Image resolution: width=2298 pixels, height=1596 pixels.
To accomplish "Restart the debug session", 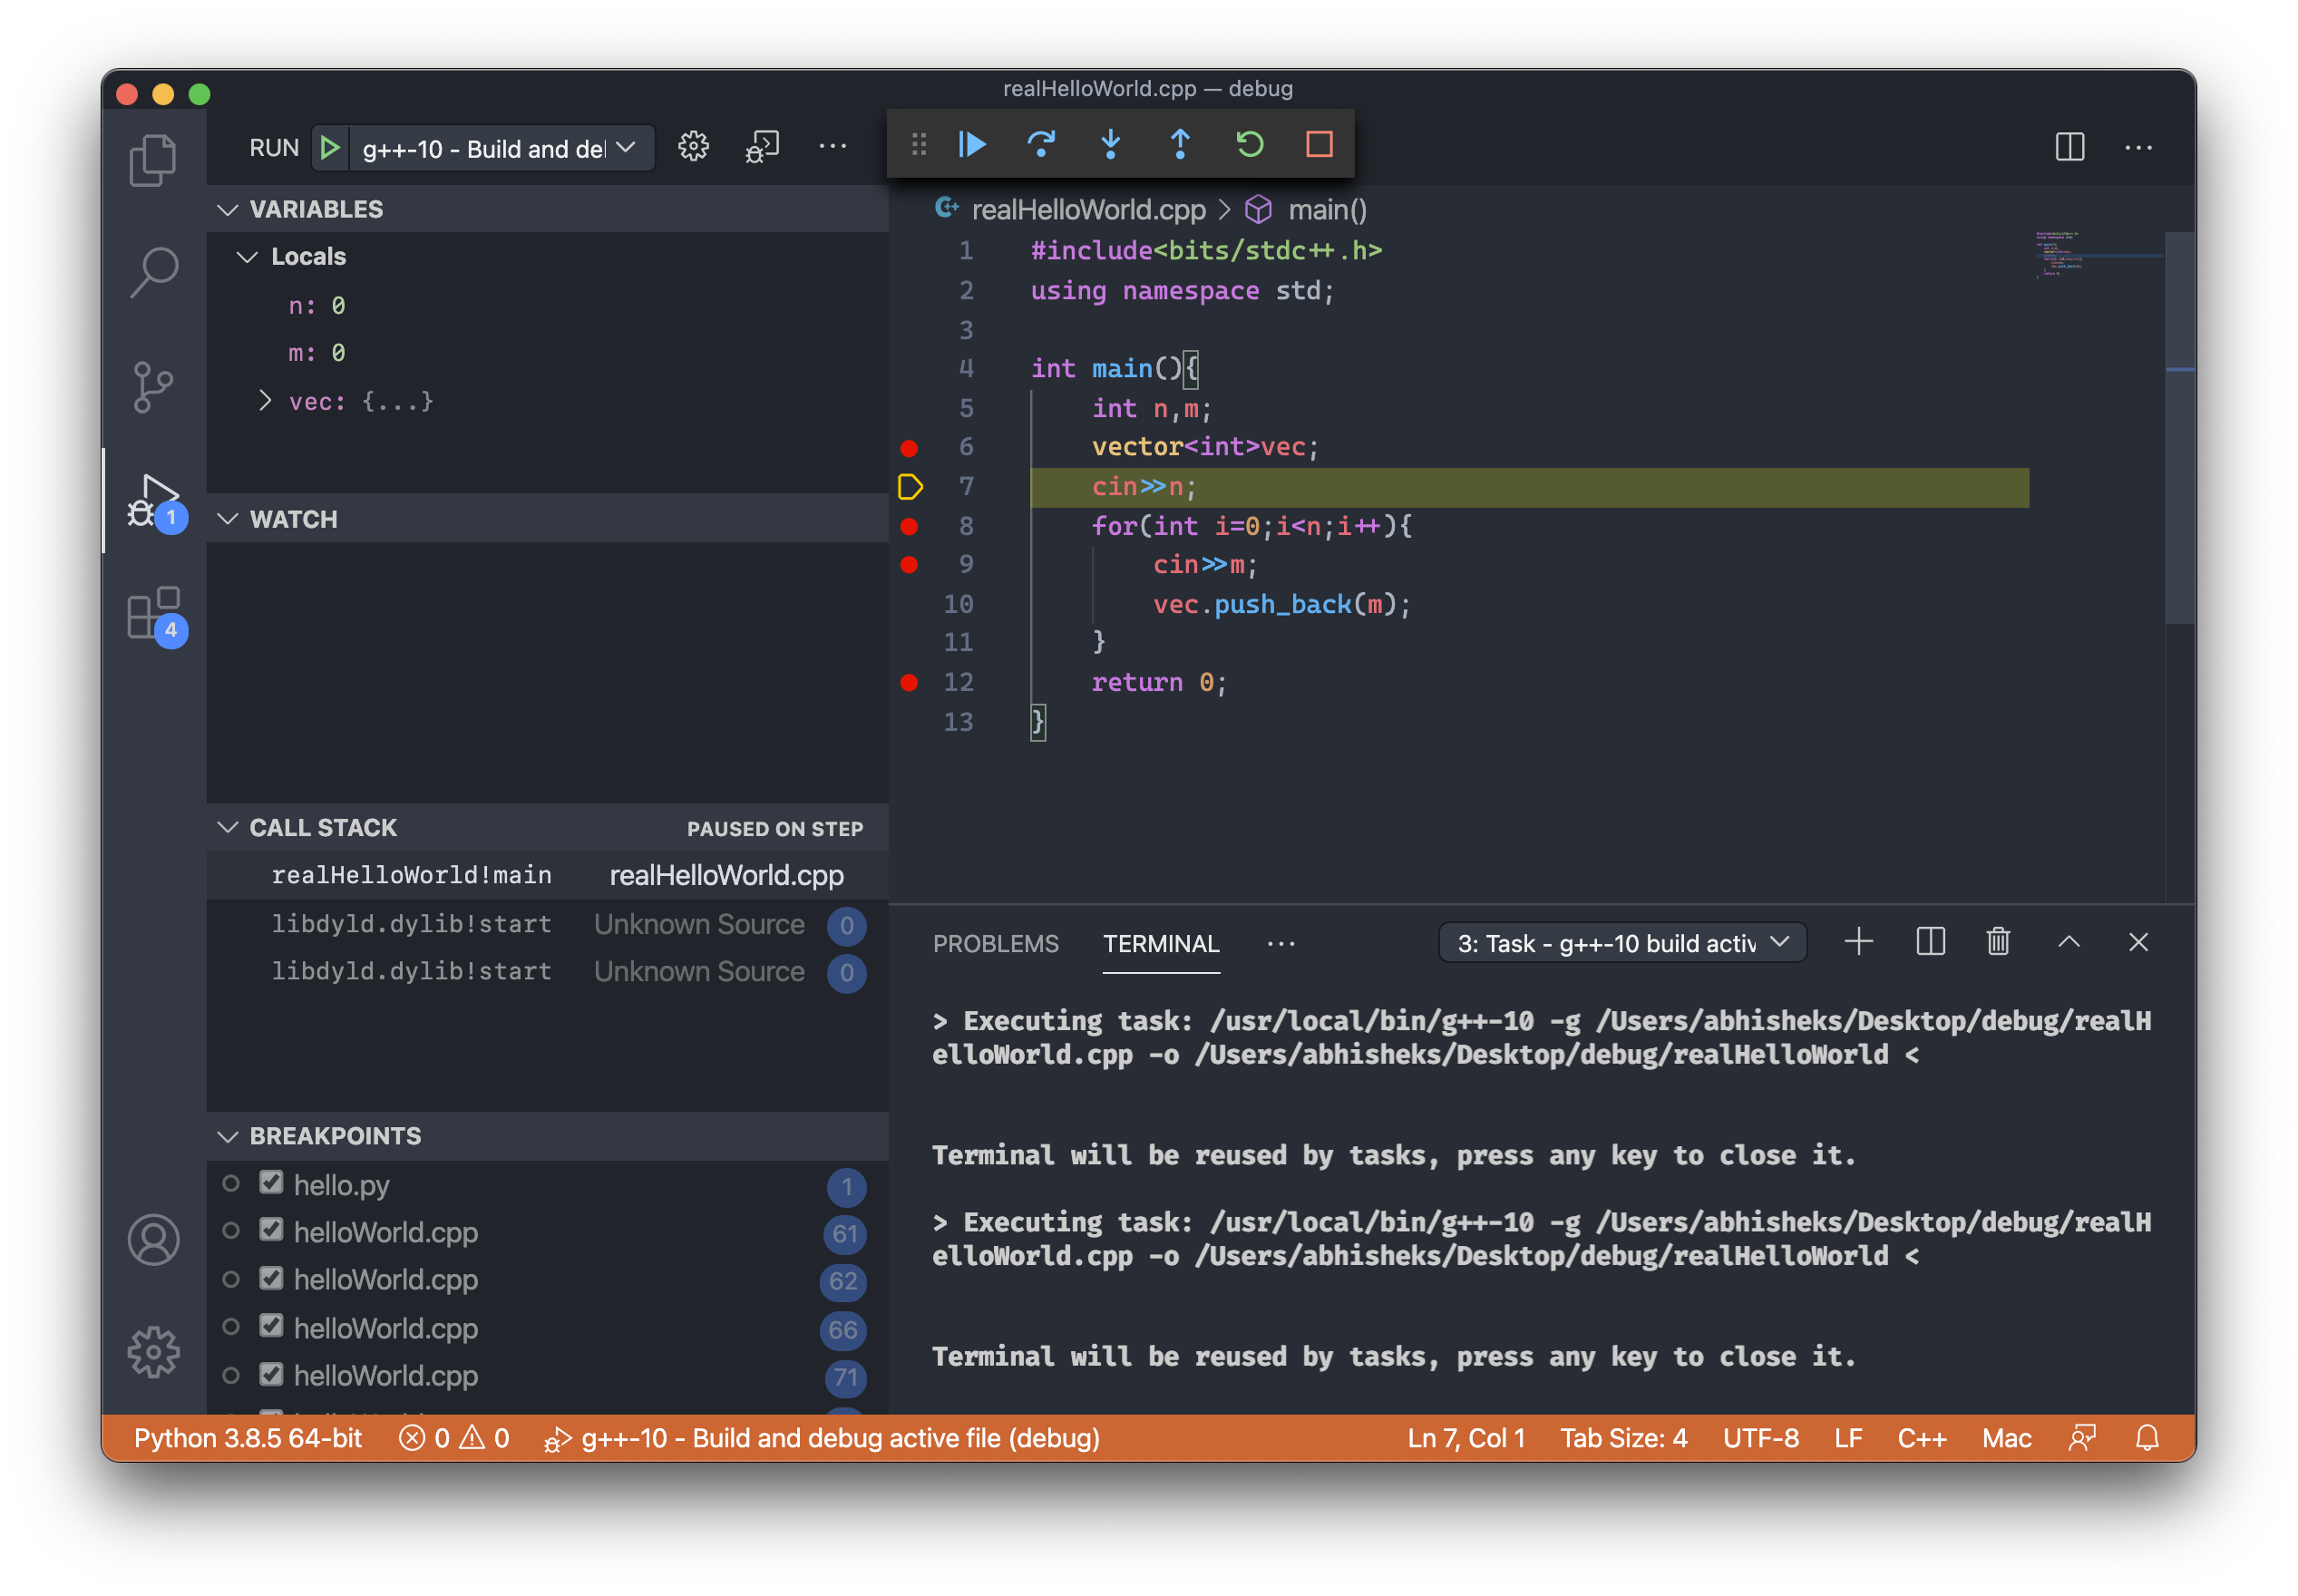I will [1249, 145].
